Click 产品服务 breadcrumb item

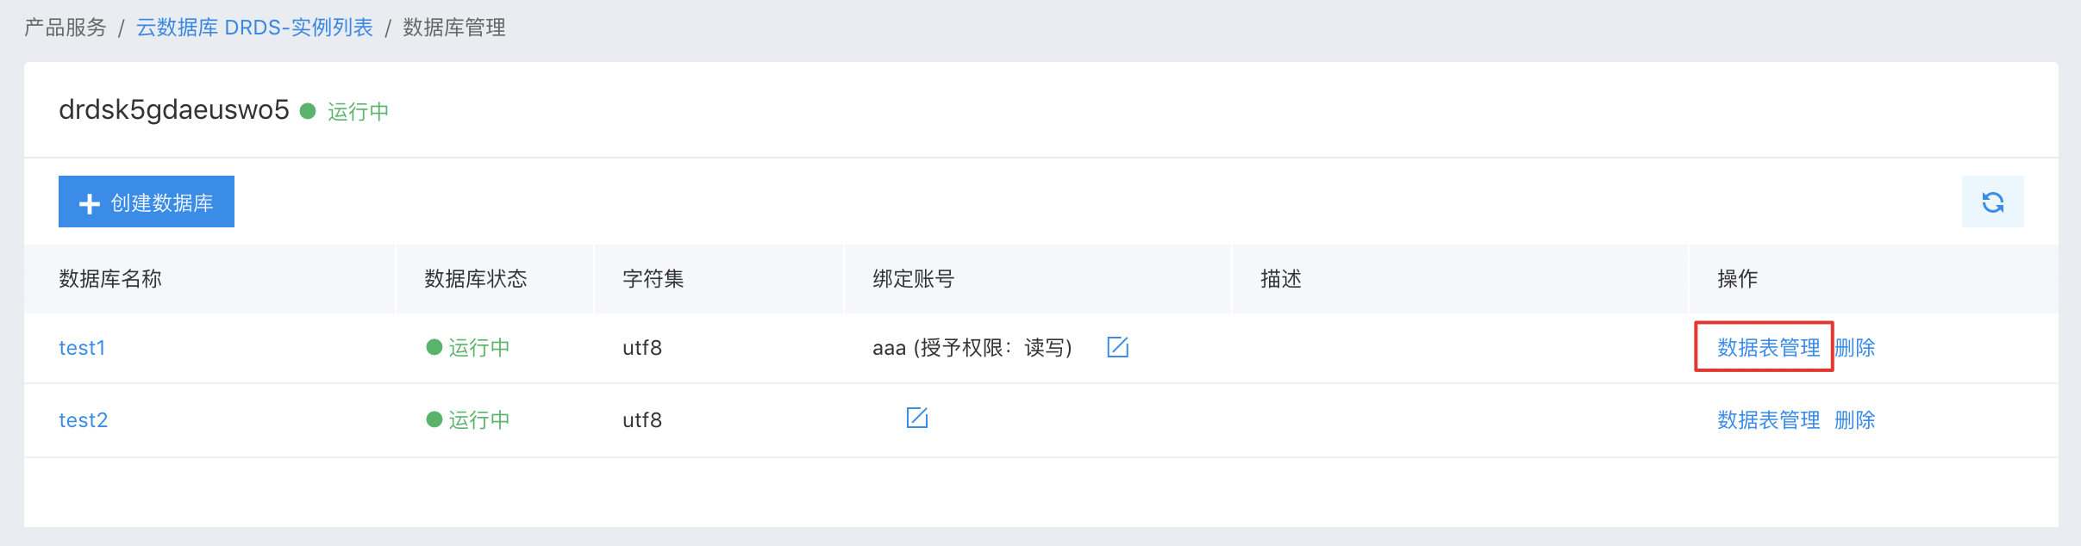point(66,28)
